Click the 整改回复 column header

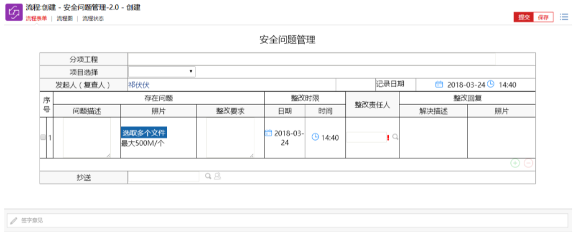(x=467, y=98)
